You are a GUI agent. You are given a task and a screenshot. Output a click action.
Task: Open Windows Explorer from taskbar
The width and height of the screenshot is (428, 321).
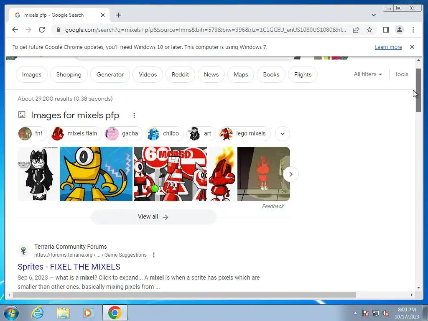tap(63, 313)
